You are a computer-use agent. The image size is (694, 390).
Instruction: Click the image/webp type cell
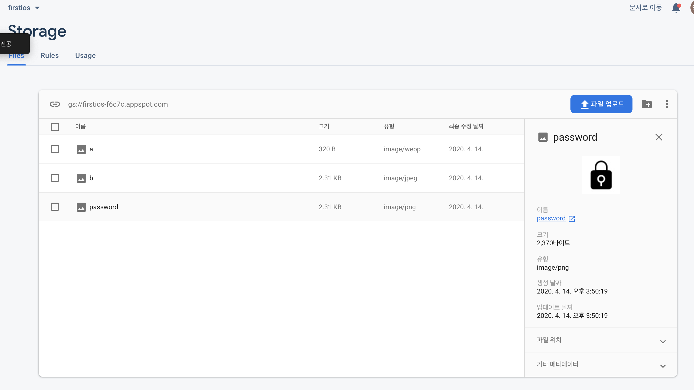[x=402, y=149]
